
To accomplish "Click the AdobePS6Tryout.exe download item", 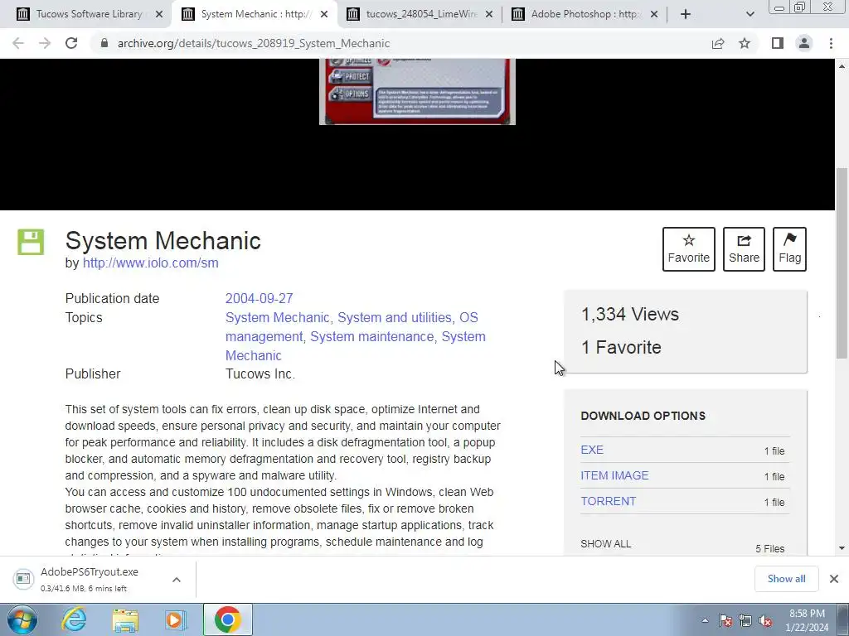I will click(x=90, y=579).
